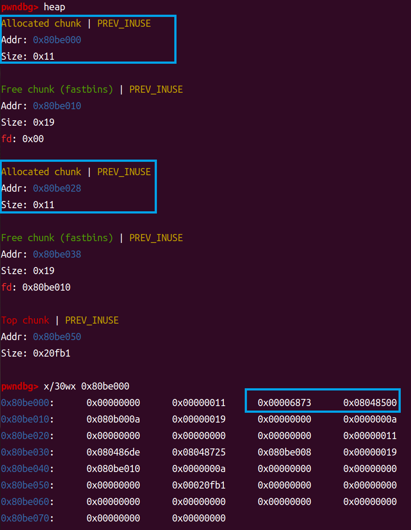Click the second "Allocated chunk" heading

pos(41,172)
